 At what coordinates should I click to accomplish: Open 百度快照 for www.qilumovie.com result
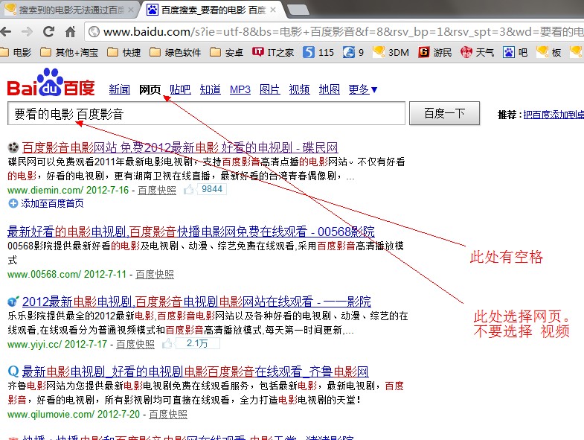168,414
